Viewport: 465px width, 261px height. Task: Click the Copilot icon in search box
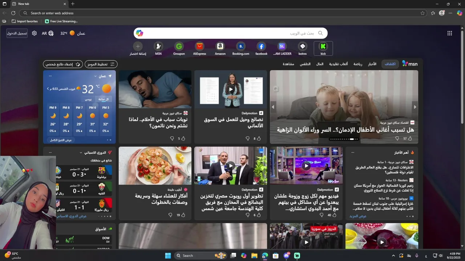tap(139, 33)
